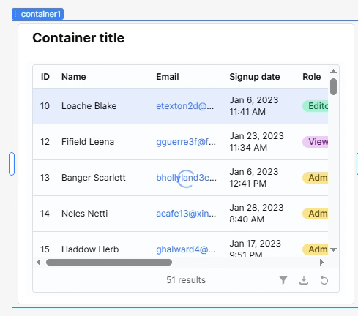The image size is (358, 316).
Task: Click the horizontal scrollbar left arrow
Action: pos(38,263)
